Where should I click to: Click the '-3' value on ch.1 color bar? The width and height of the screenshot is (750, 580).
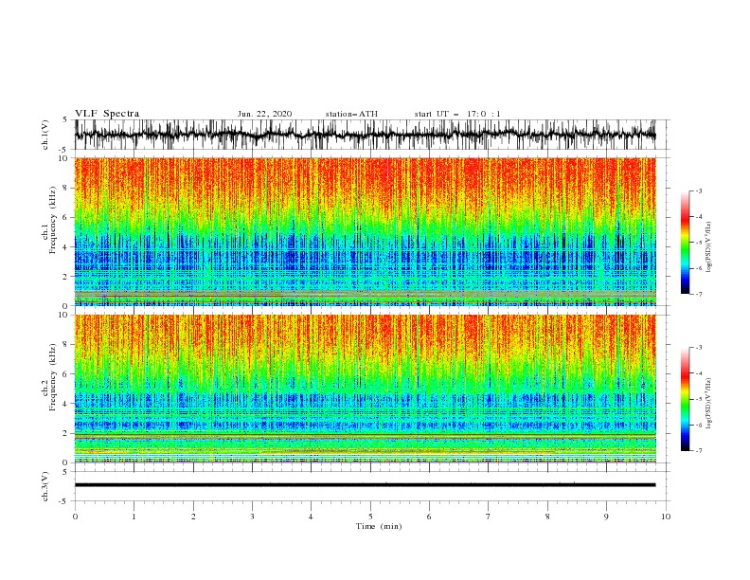pos(699,190)
